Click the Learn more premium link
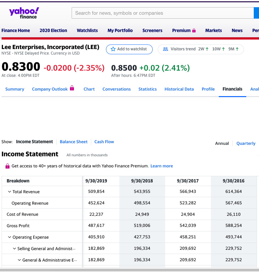Screen dimensions: 259x272 click(162, 166)
